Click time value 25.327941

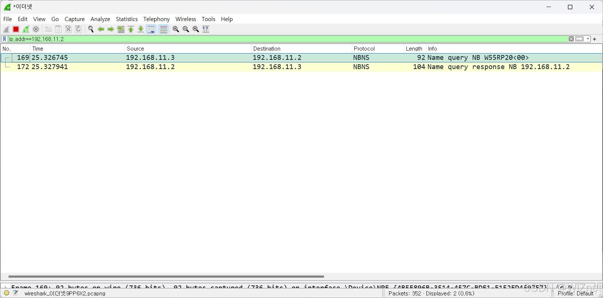click(50, 67)
